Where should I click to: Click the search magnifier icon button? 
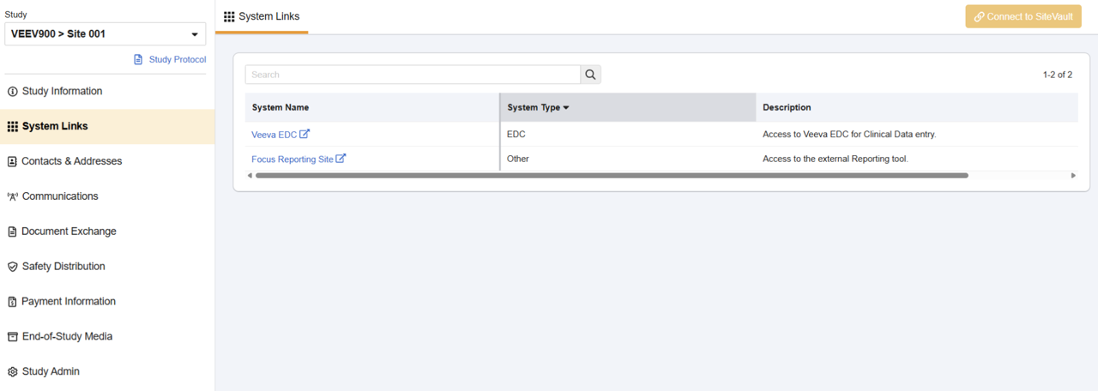(590, 75)
